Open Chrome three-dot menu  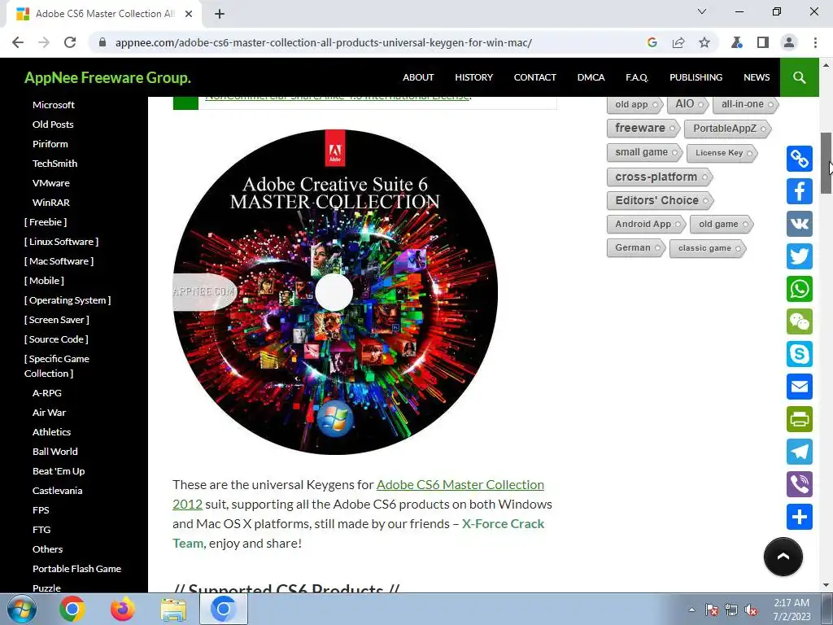815,42
